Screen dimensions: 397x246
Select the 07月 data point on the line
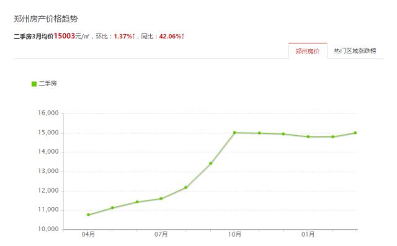(x=161, y=199)
